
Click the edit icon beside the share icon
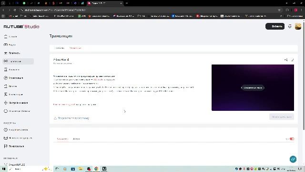coord(292,60)
